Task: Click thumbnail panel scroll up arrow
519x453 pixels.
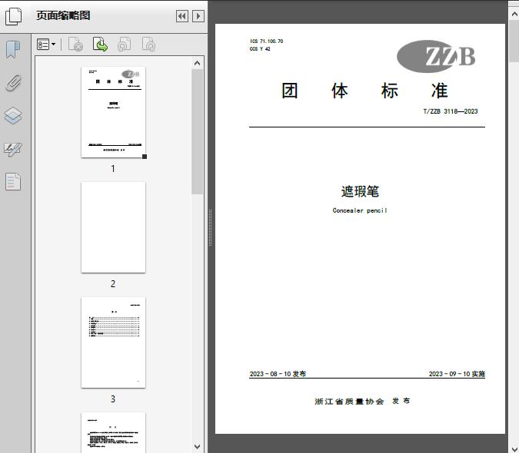Action: pyautogui.click(x=198, y=63)
